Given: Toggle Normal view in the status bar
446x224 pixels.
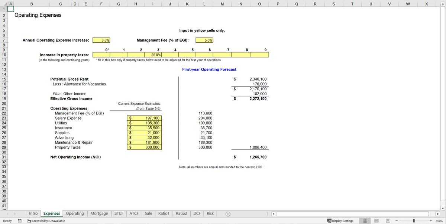Looking at the screenshot, I should [365, 220].
